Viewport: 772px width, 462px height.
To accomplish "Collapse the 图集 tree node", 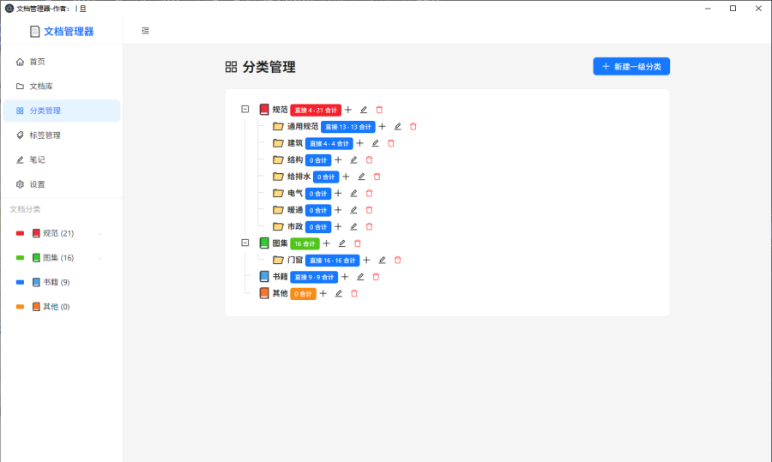I will [245, 243].
